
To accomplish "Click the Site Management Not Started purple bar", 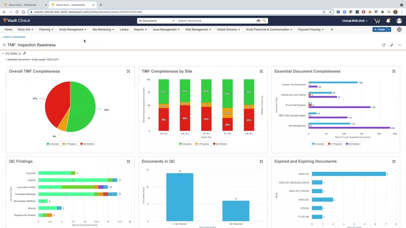I will [349, 128].
